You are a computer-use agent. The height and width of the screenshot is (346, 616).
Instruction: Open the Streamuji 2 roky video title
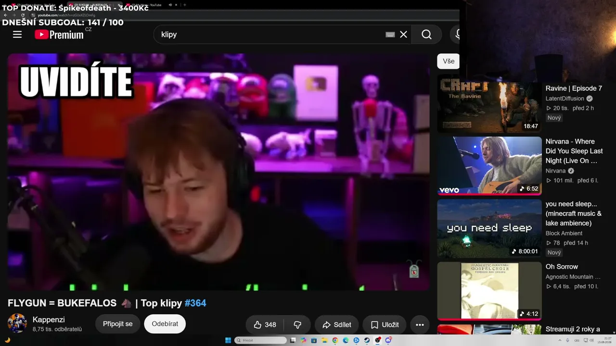(x=573, y=329)
